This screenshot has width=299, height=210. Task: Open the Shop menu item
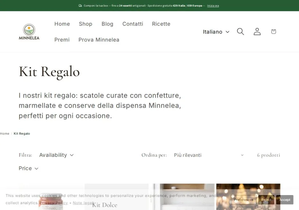[86, 24]
